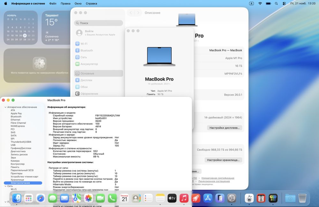Open Лицензионное соглашение link
Screen dimensions: 319x207
coord(214,181)
